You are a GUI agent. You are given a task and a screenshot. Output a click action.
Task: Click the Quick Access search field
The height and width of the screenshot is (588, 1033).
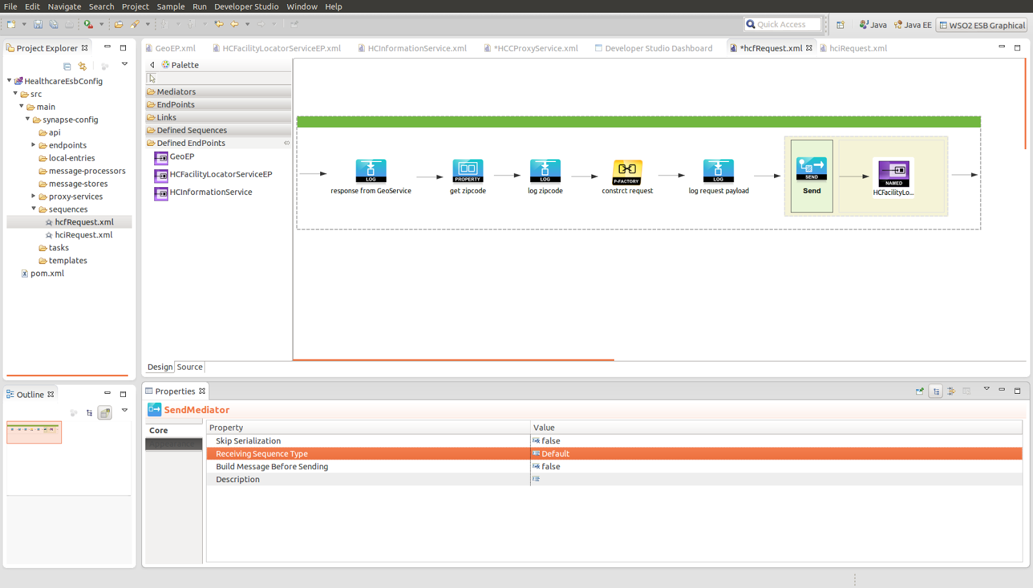coord(782,25)
